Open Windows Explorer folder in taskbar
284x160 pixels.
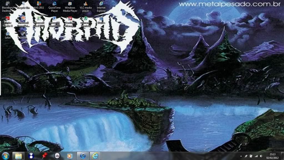pyautogui.click(x=19, y=156)
